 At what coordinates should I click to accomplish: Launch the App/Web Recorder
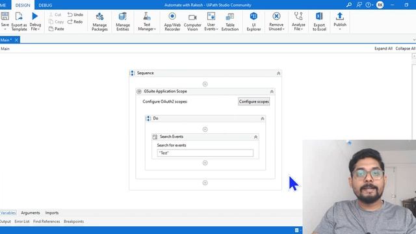(172, 21)
